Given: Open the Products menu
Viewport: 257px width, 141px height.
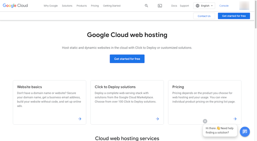Looking at the screenshot, I should click(x=82, y=6).
